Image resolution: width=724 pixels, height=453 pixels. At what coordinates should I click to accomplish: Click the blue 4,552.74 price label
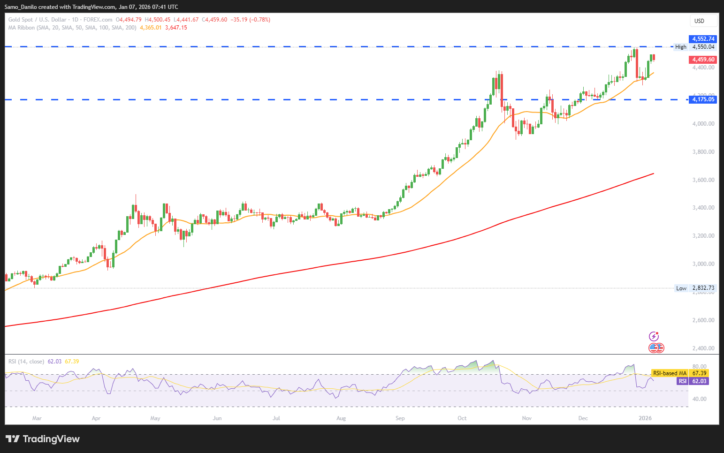click(703, 39)
